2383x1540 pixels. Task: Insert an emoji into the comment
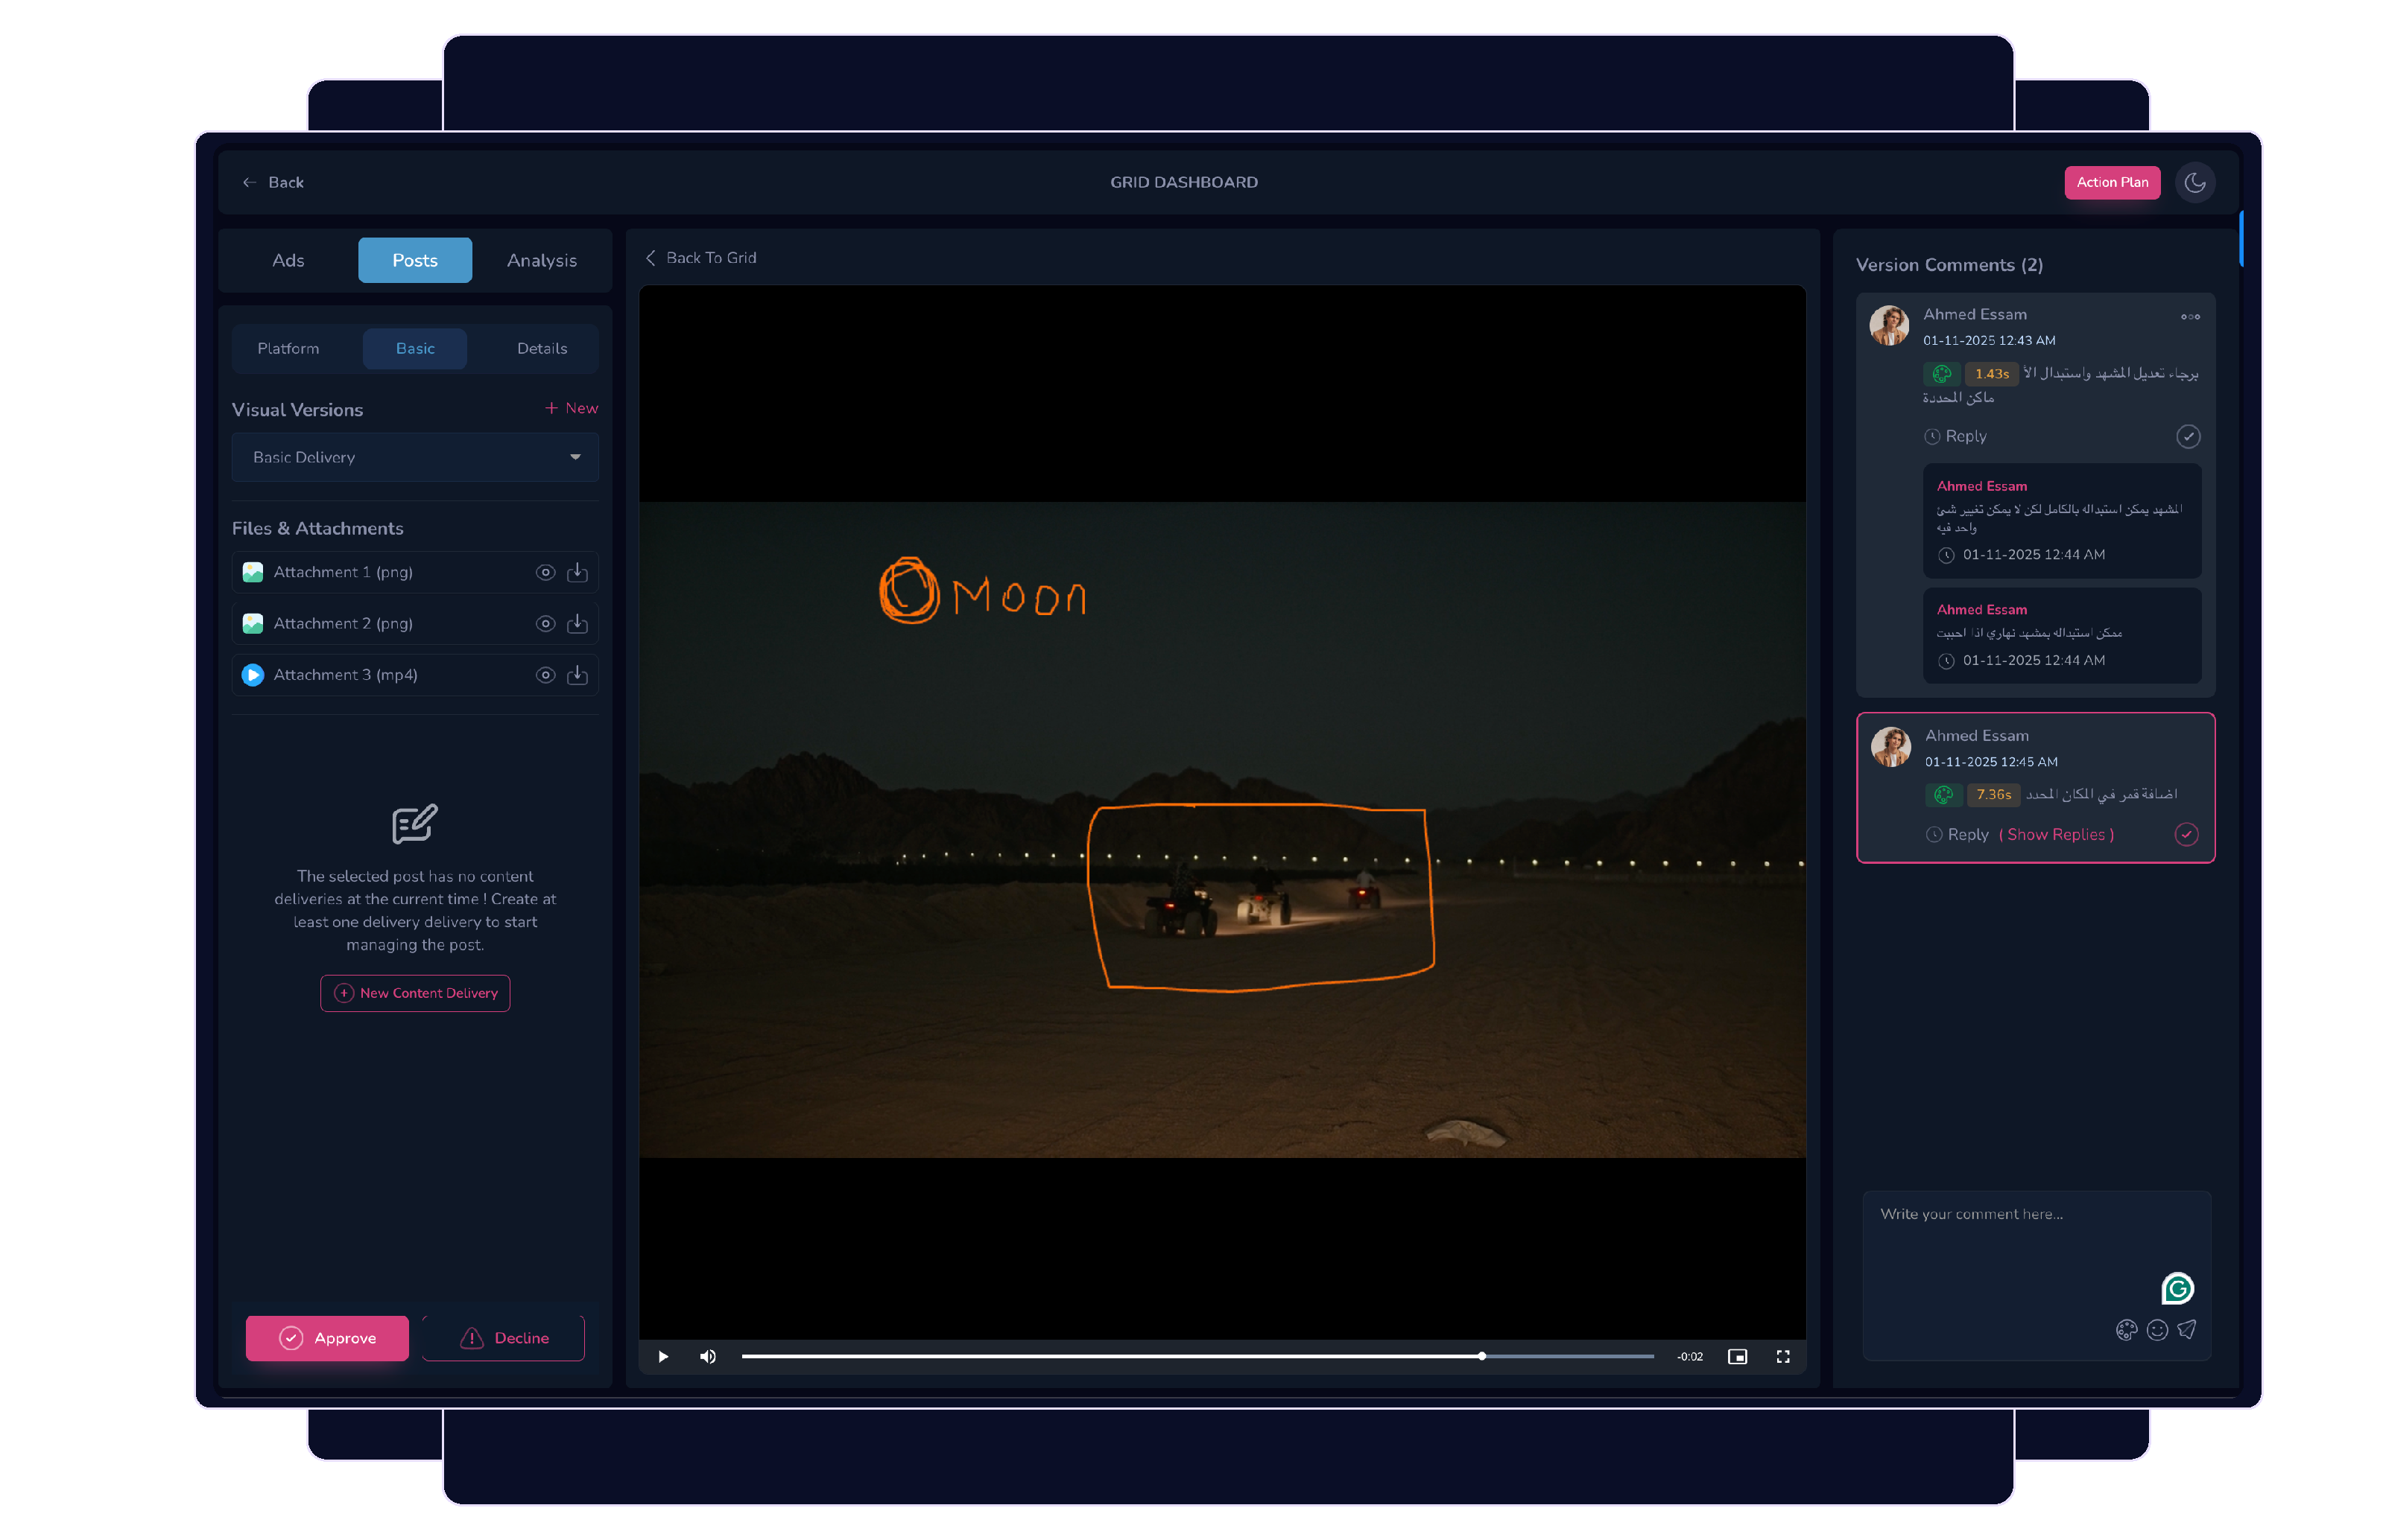(2156, 1330)
